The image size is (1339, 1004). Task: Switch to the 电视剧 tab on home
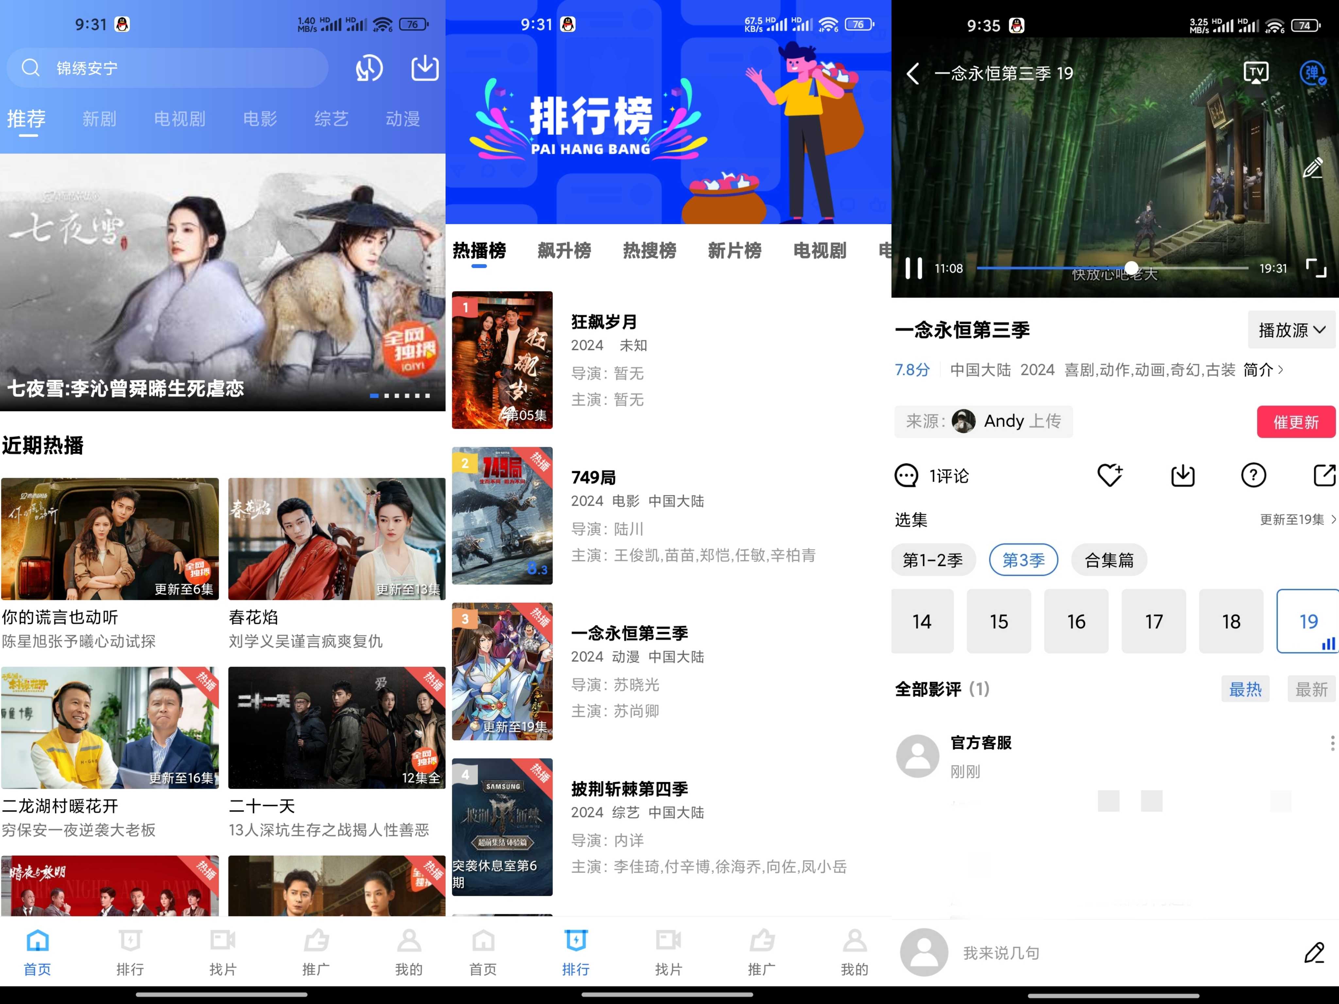[180, 119]
